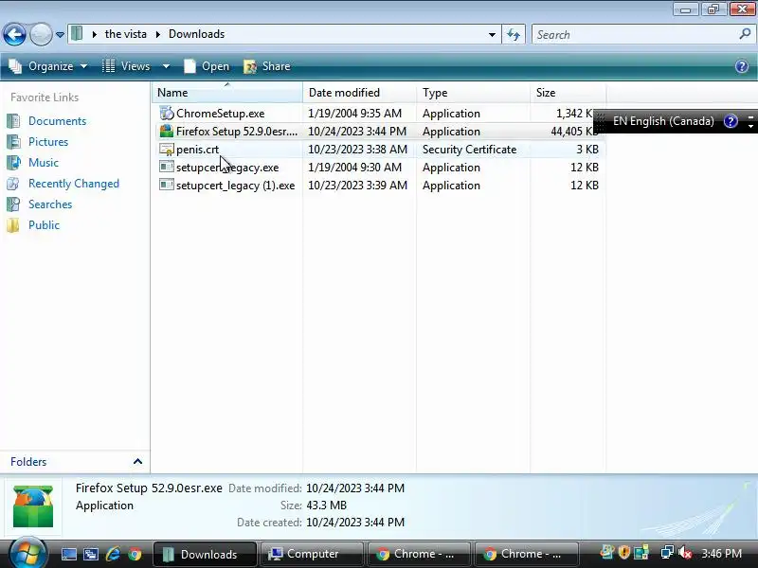
Task: Click the 10/23/2023 3:39 AM date cell
Action: point(358,186)
